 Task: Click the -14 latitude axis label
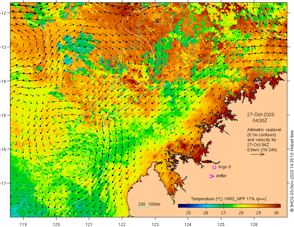(x=4, y=81)
